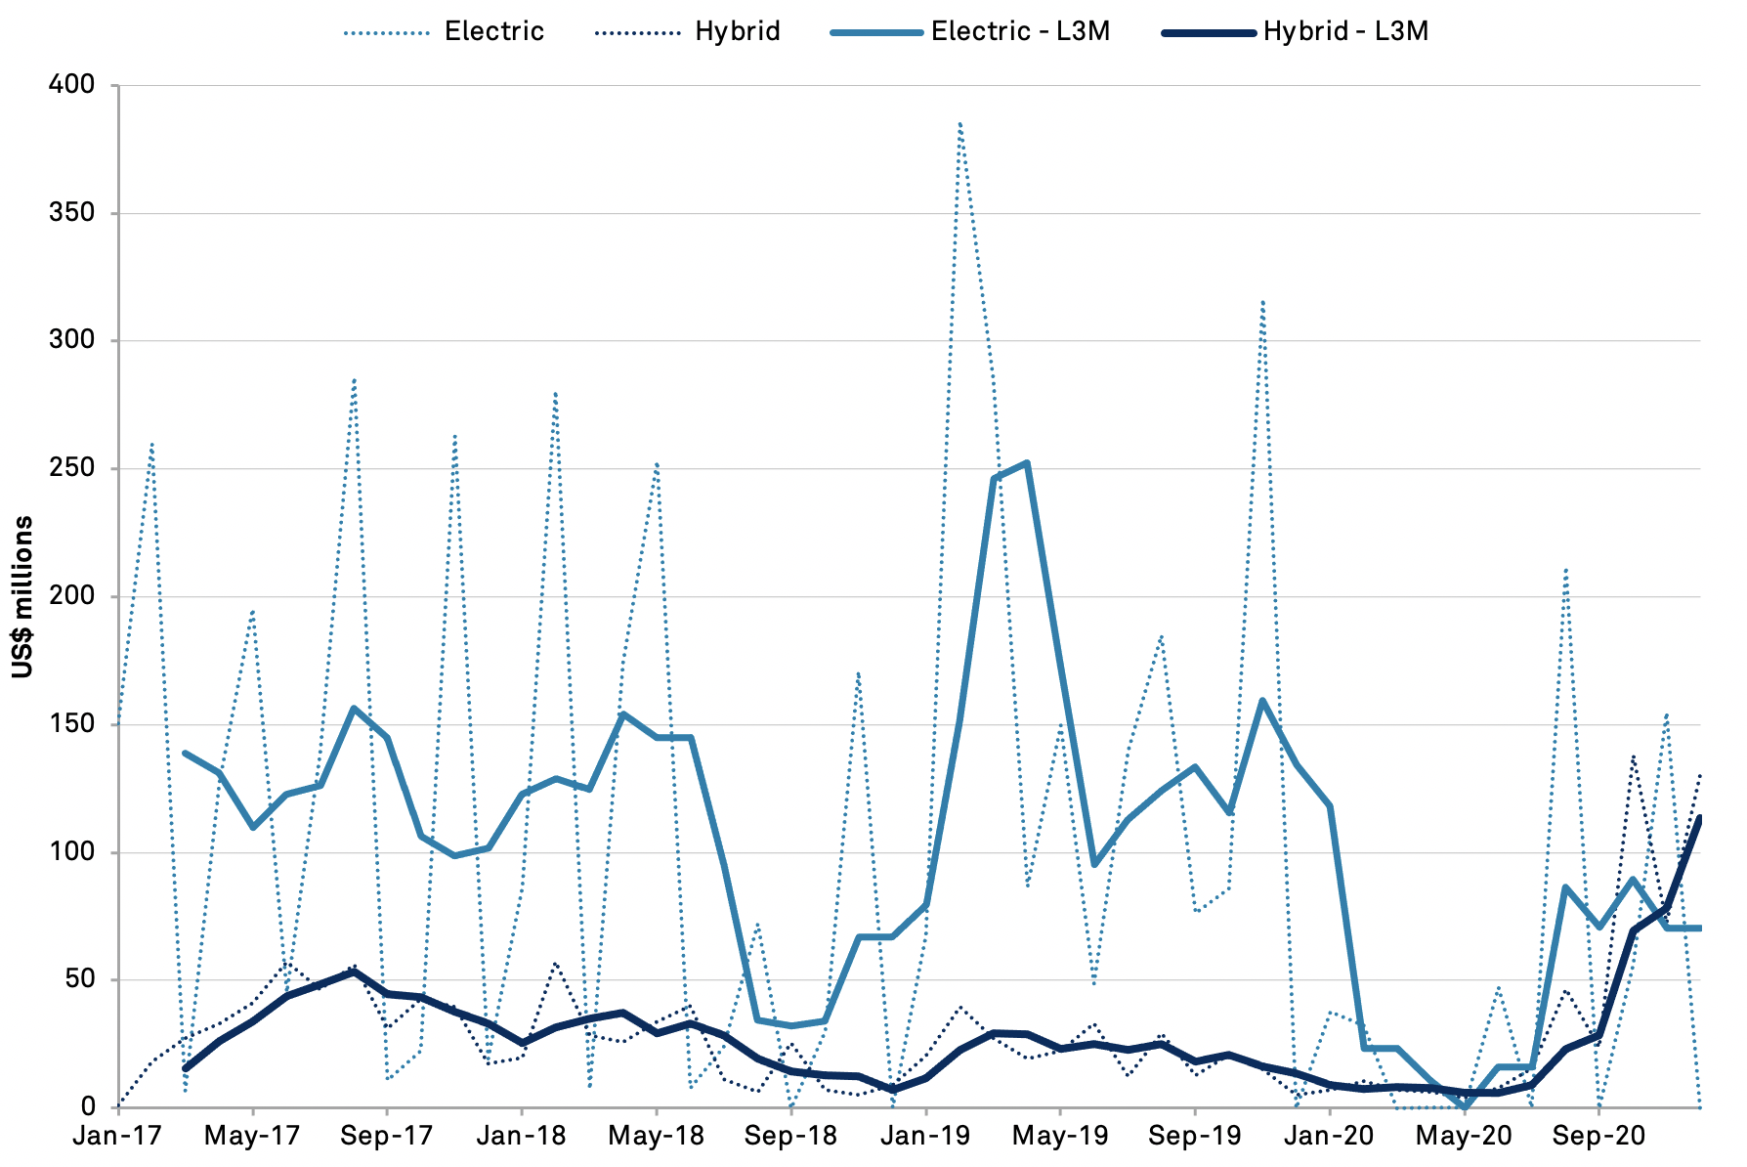The height and width of the screenshot is (1167, 1747).
Task: Click the 400 y-axis value label
Action: click(72, 85)
